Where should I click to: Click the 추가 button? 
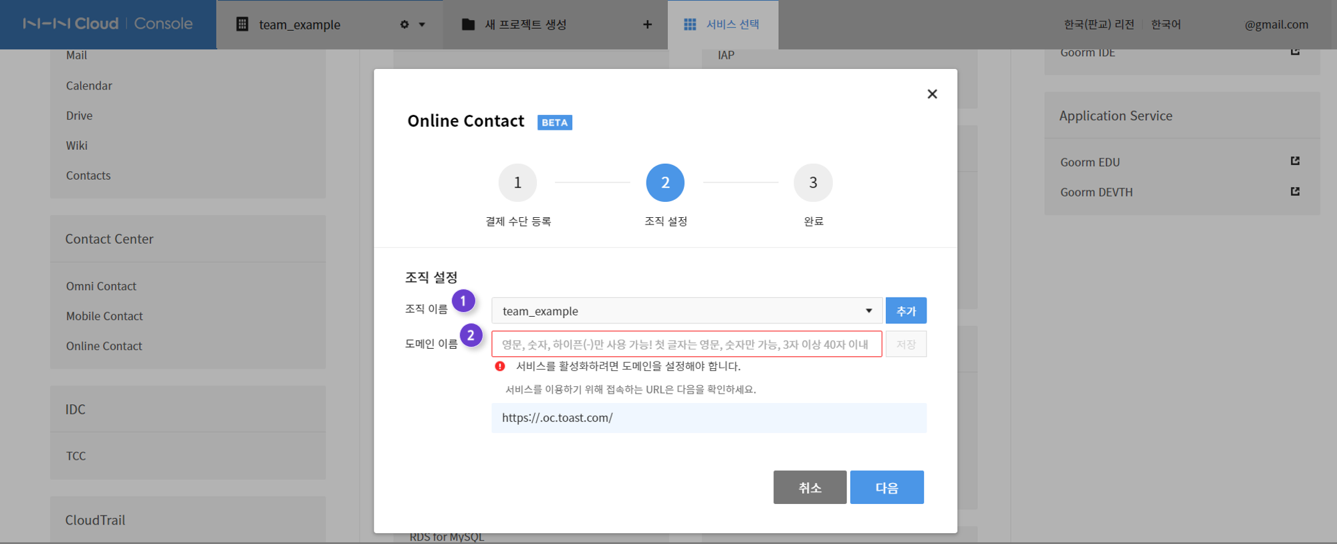coord(906,311)
